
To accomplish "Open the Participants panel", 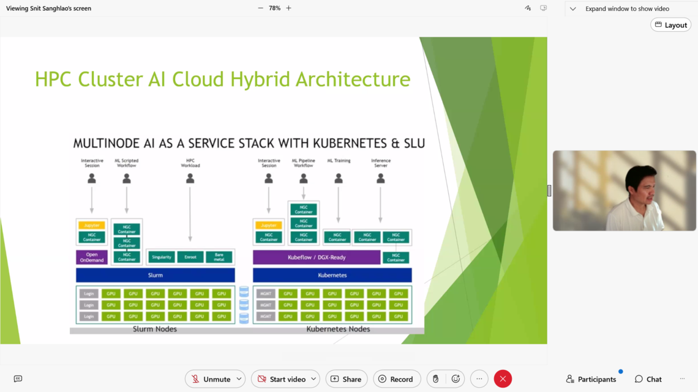I will (x=591, y=379).
